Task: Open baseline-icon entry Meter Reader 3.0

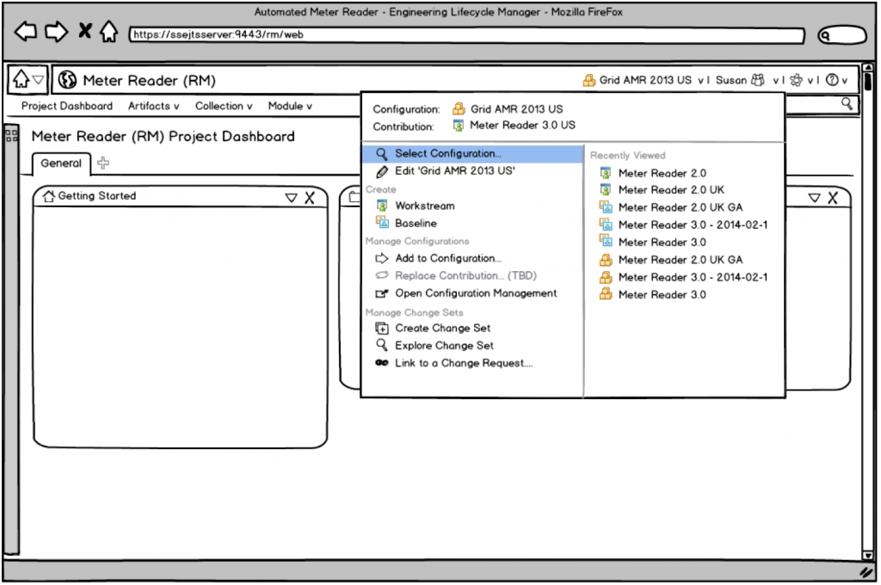Action: point(653,243)
